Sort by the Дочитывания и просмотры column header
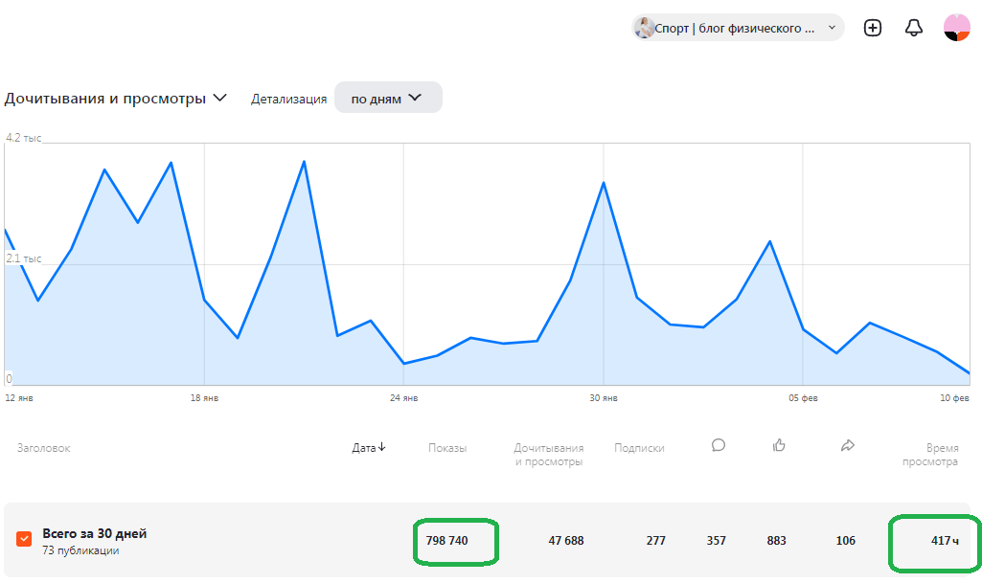Viewport: 982px width, 583px height. [549, 455]
